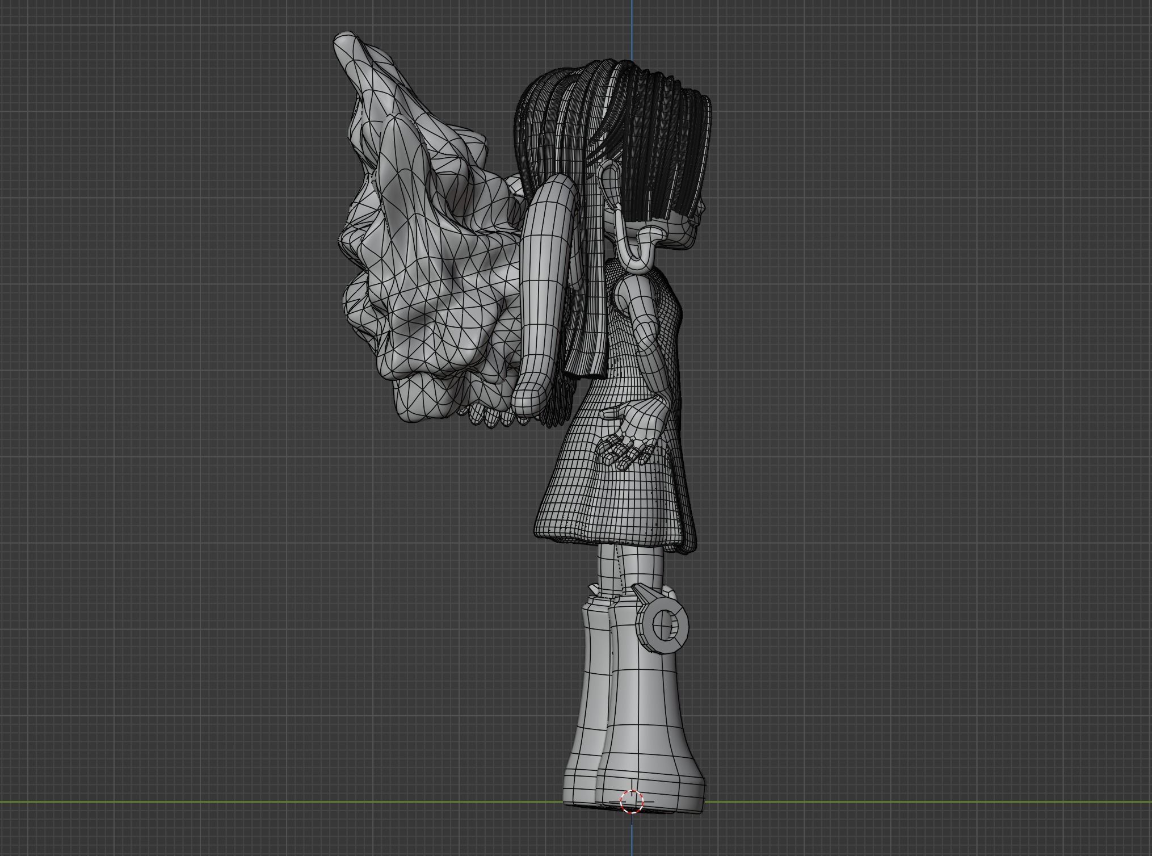Click the 3D cursor at the world origin

point(632,802)
